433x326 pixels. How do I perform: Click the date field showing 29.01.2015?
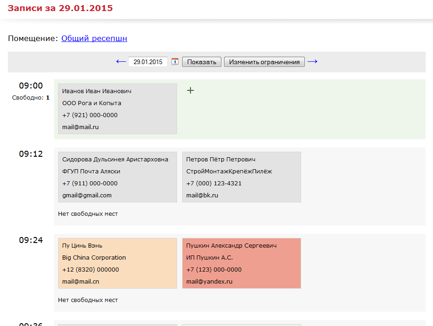click(x=148, y=62)
